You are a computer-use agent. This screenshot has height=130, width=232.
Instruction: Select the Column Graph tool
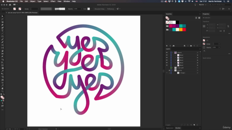(3, 80)
